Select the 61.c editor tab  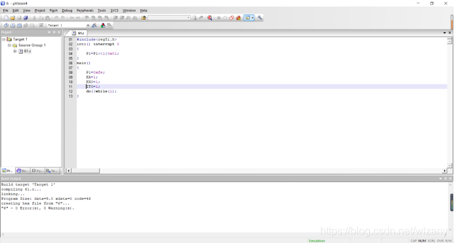click(x=78, y=33)
